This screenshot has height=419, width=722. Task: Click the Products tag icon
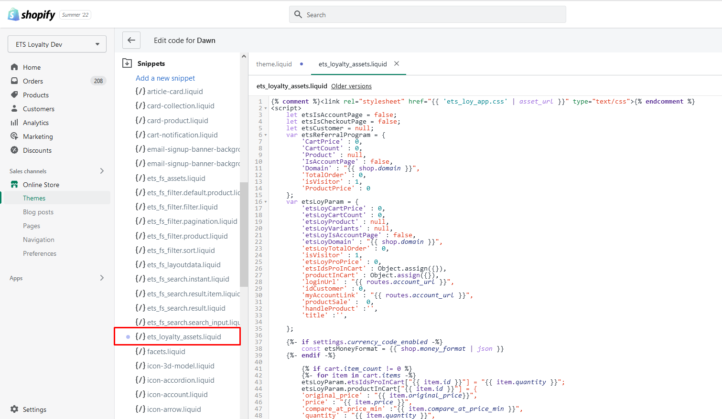[x=14, y=95]
